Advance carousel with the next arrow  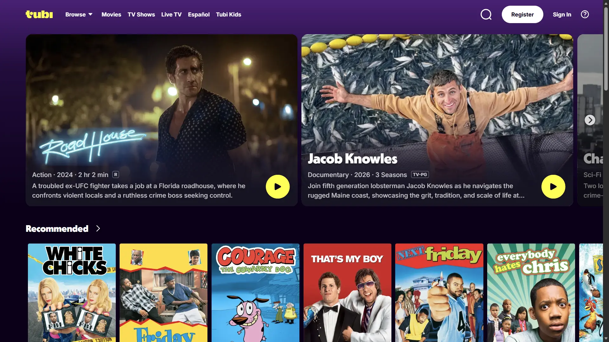(590, 120)
